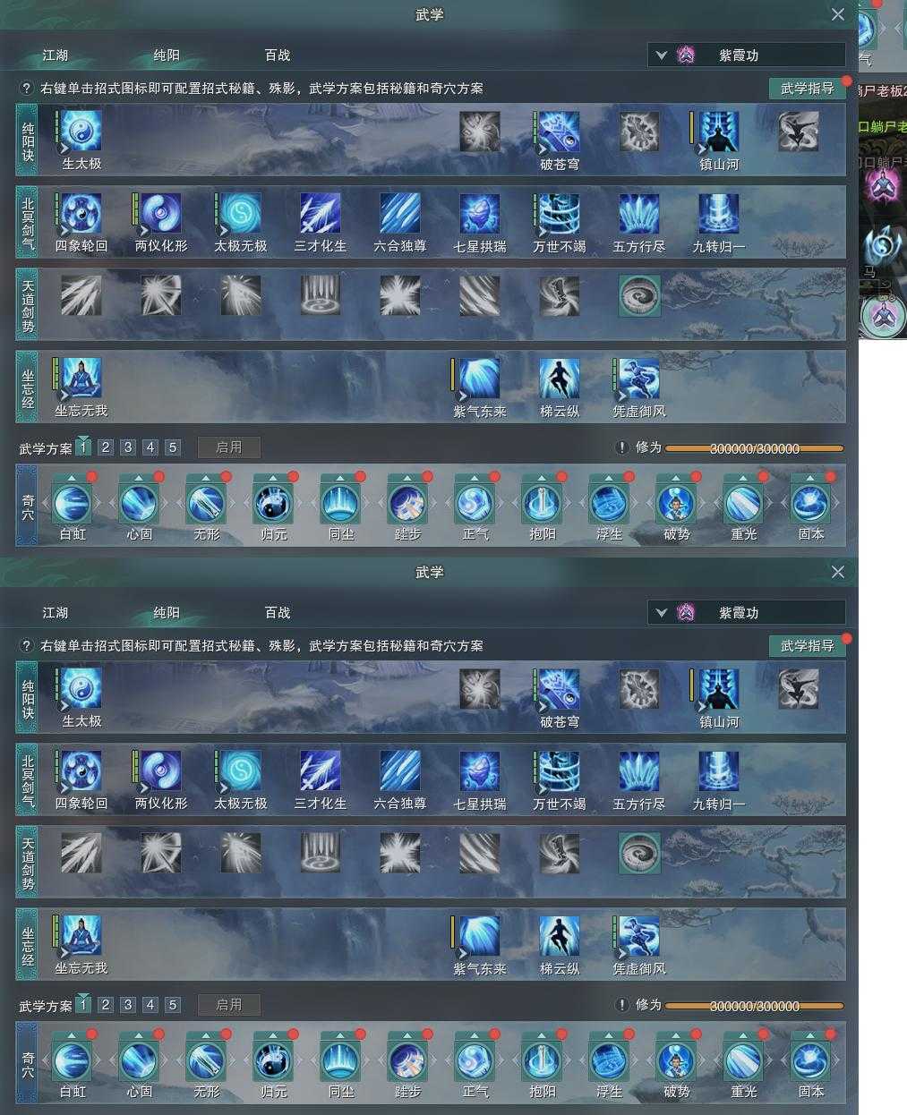Select the 七星拱瑞 skill icon in bottom window
The image size is (907, 1115).
point(480,771)
